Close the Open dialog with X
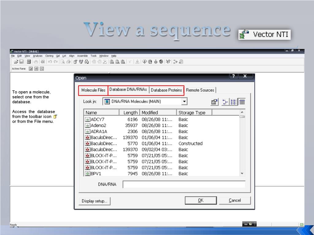 click(x=245, y=76)
